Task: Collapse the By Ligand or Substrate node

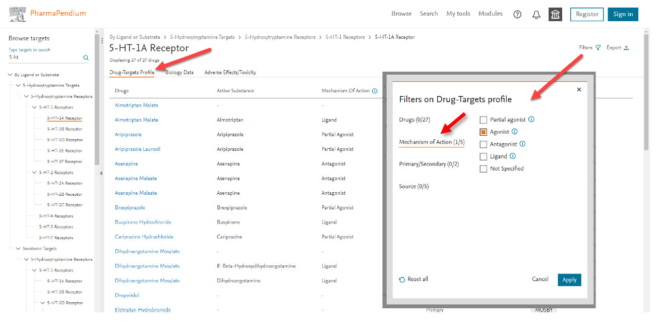Action: click(x=10, y=75)
